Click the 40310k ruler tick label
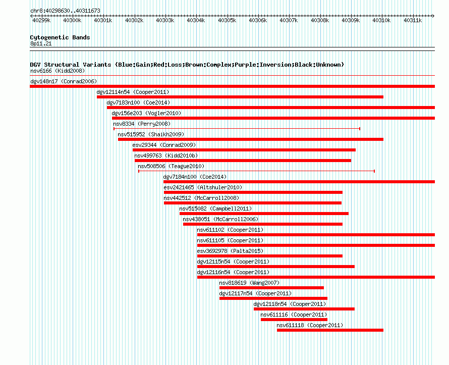The width and height of the screenshot is (449, 365). [381, 20]
